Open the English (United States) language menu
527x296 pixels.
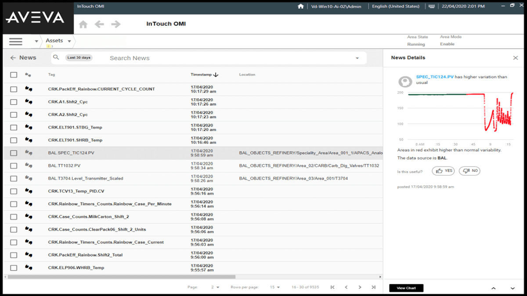[395, 6]
